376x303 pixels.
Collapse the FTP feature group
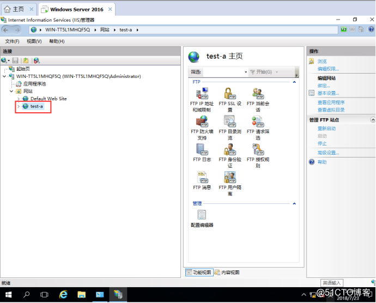click(294, 82)
